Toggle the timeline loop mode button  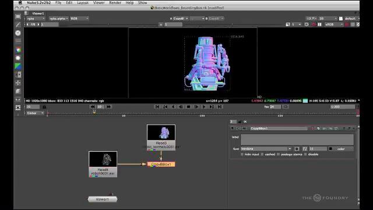click(286, 107)
